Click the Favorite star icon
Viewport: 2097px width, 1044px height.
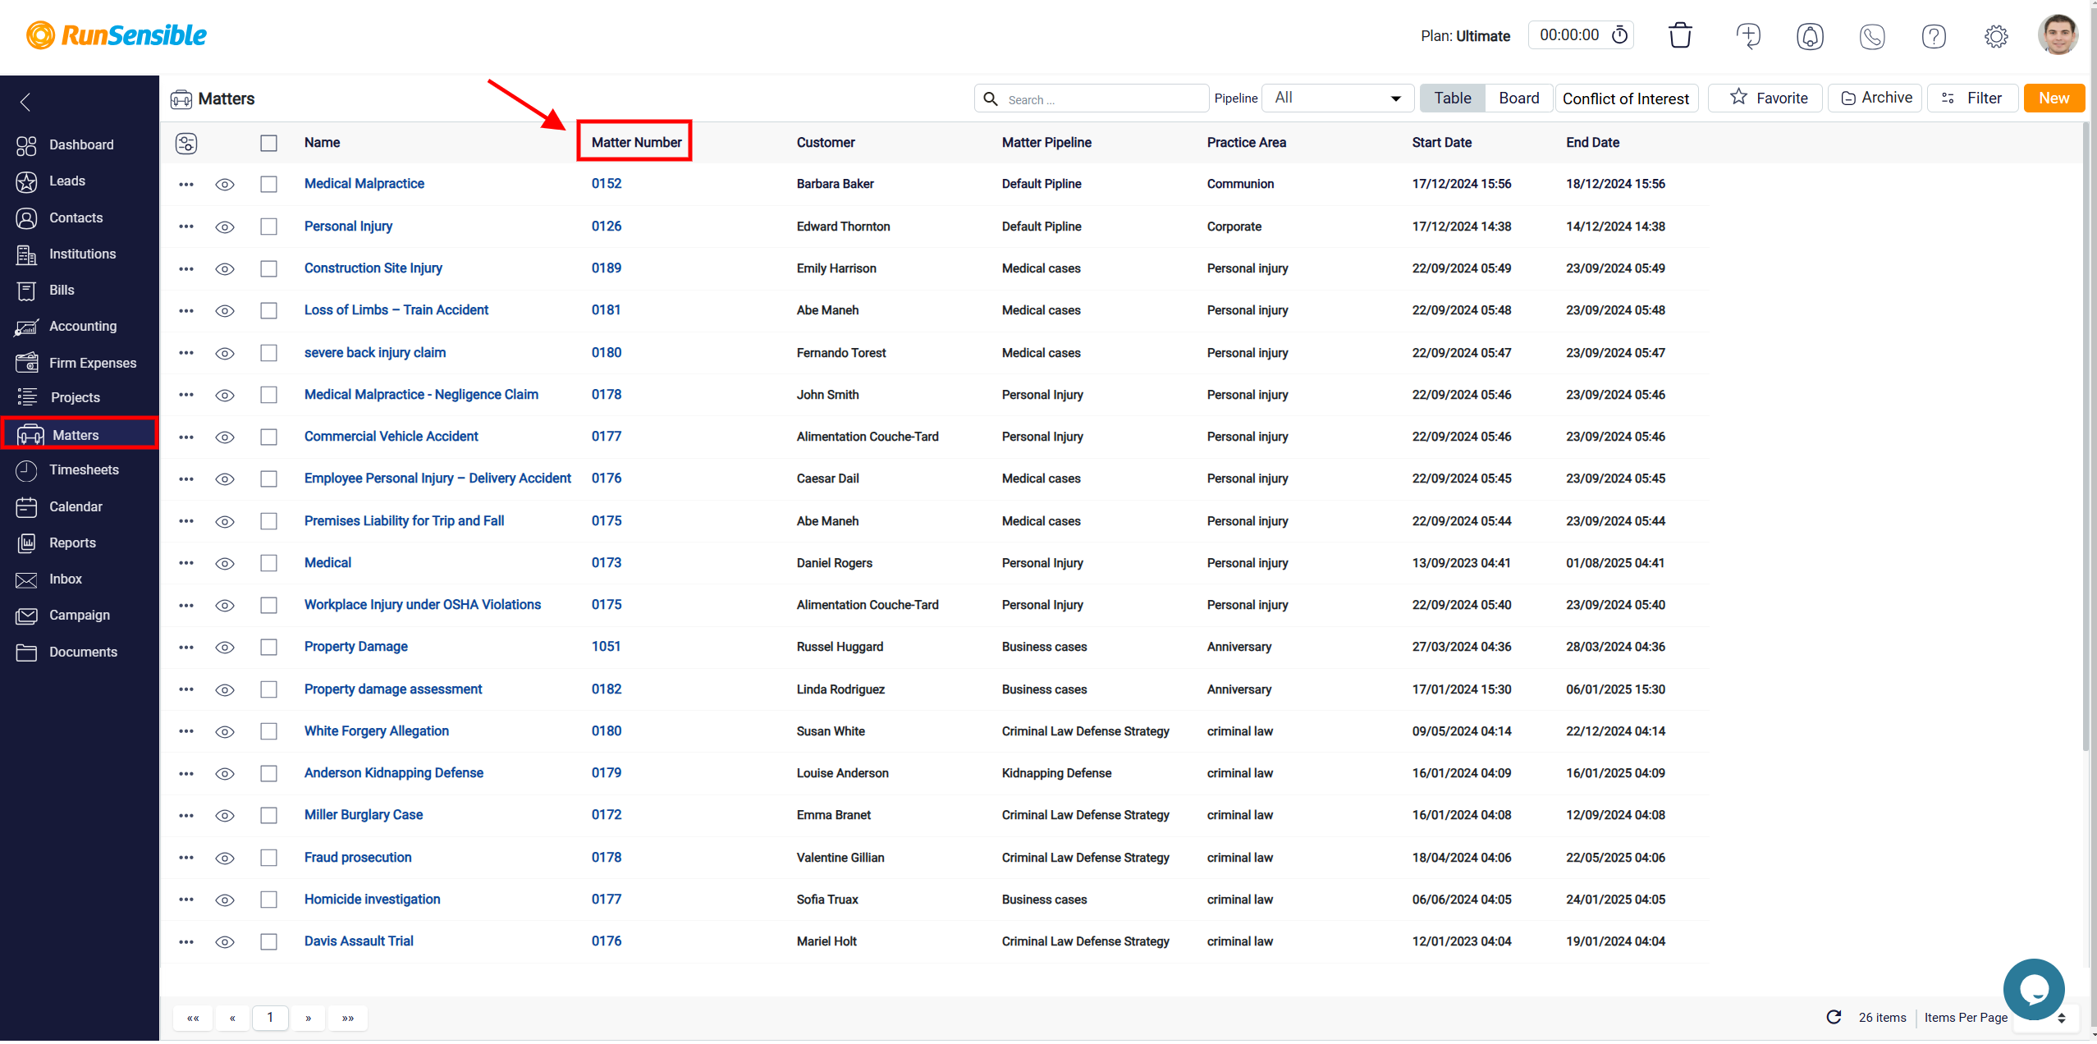pos(1738,98)
